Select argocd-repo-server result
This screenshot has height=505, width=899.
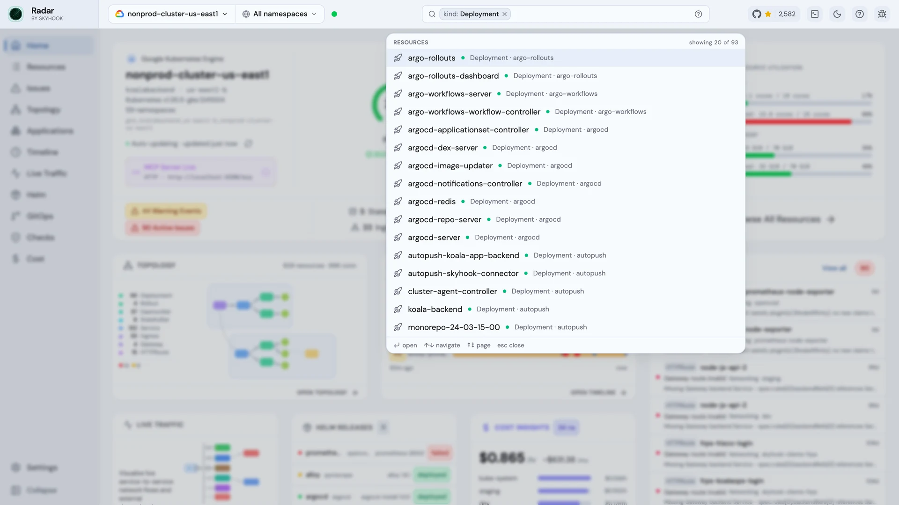click(x=566, y=219)
